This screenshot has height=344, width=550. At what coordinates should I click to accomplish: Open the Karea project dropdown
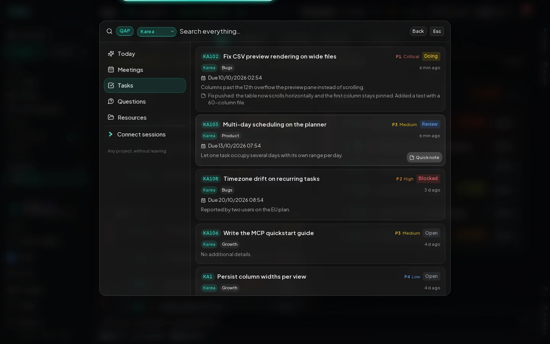tap(157, 32)
